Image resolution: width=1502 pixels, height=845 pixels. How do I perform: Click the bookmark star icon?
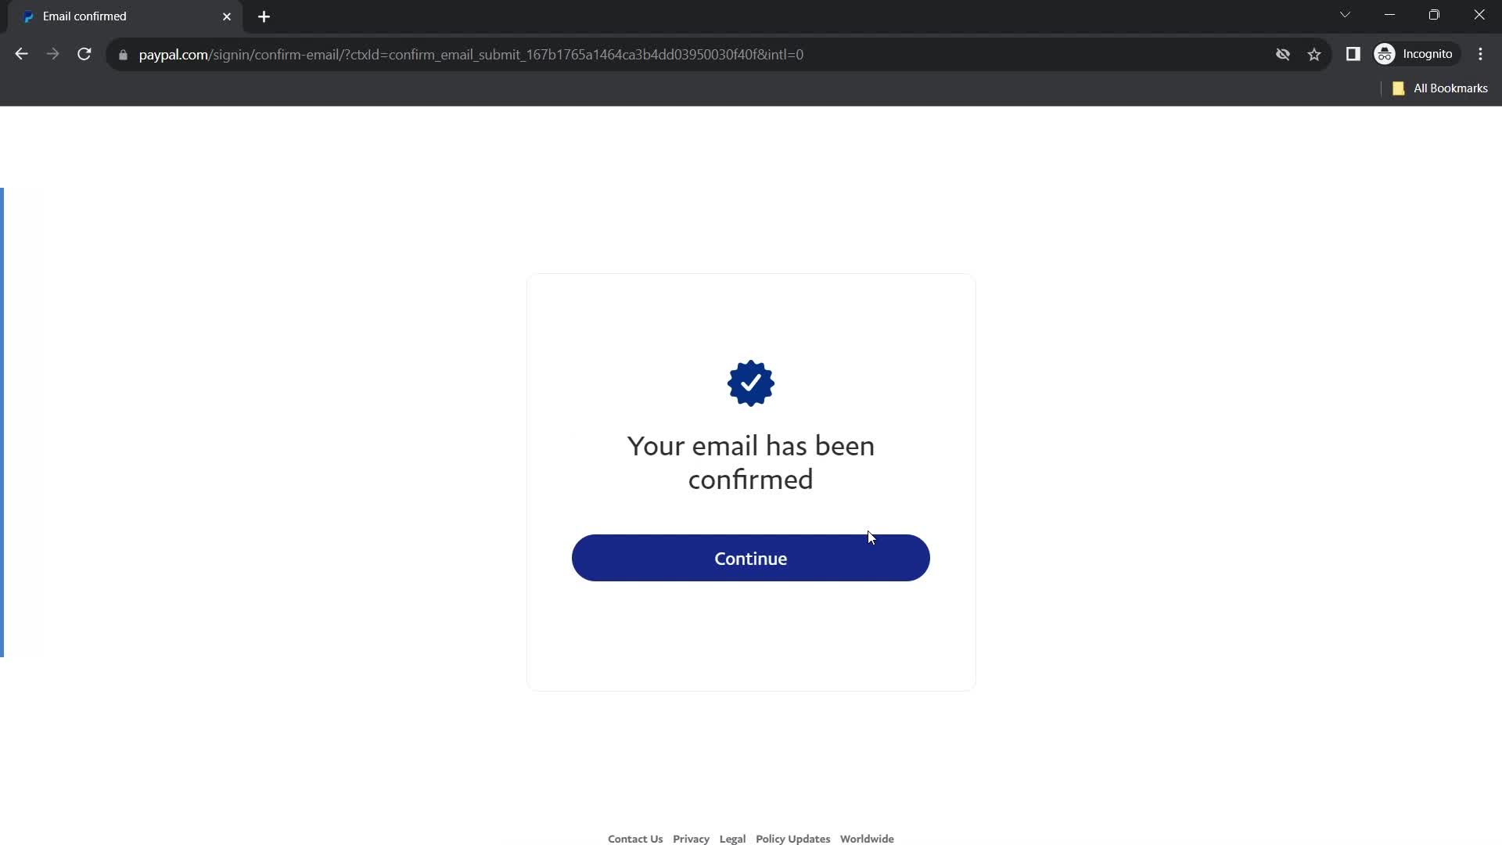(x=1315, y=55)
